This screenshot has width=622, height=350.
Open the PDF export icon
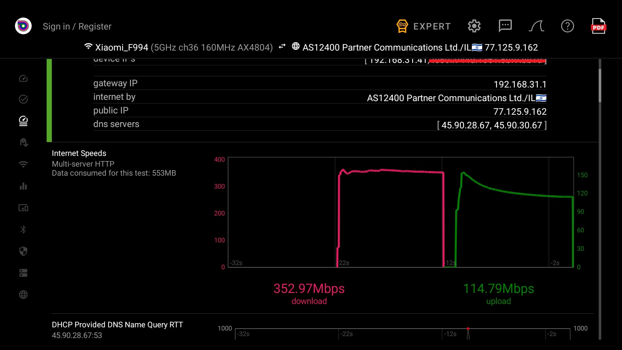pos(598,26)
